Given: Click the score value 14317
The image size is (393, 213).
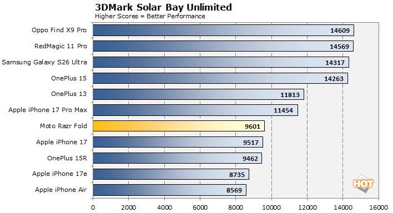Looking at the screenshot, I should point(335,63).
